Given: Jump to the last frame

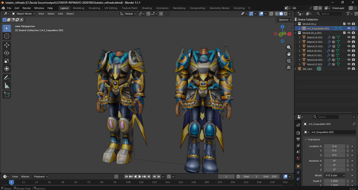Looking at the screenshot, I should click(149, 176).
